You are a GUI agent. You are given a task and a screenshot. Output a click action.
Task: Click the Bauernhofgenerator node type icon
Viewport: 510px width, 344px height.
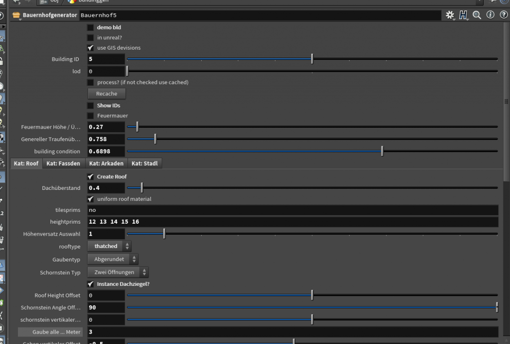[15, 15]
